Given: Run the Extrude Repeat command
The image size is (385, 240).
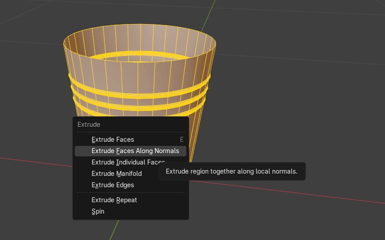Looking at the screenshot, I should point(114,200).
